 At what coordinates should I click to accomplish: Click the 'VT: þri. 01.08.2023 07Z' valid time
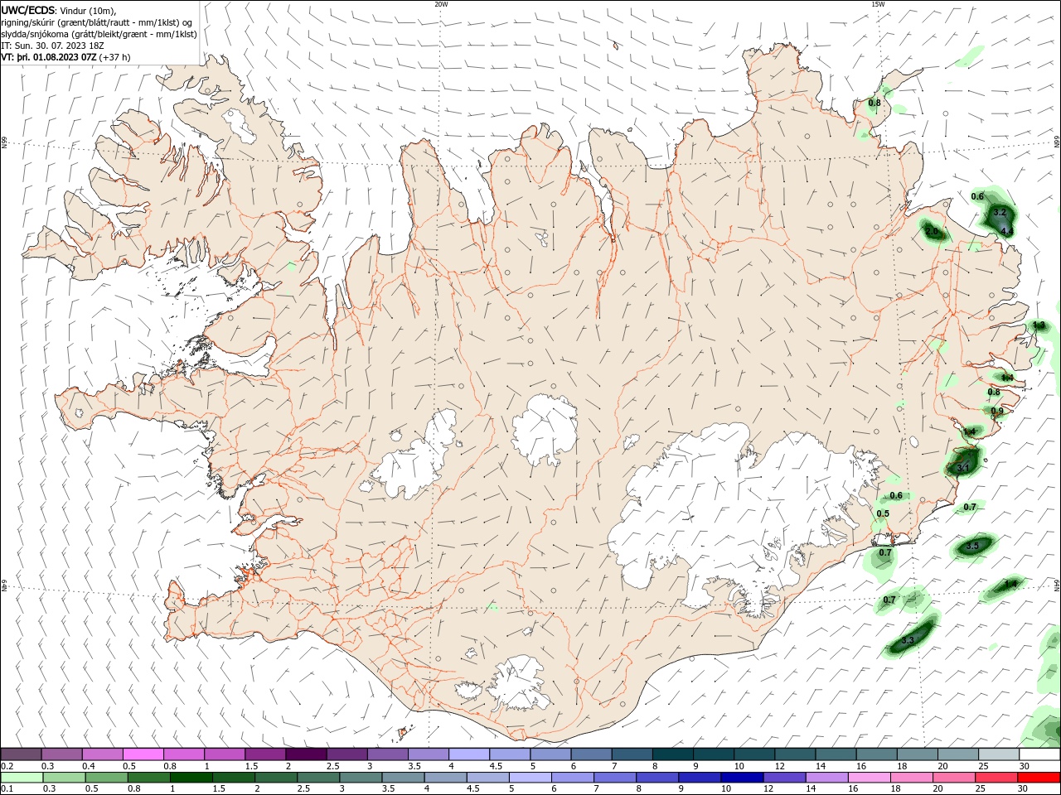[x=50, y=57]
